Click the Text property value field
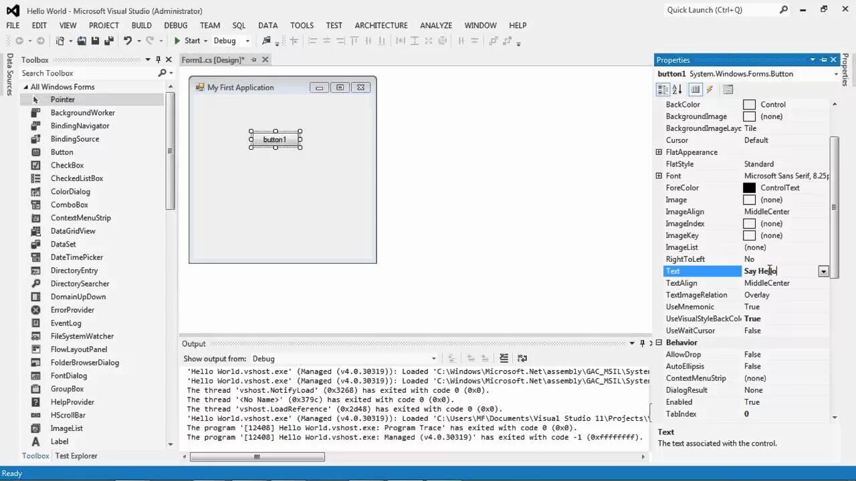Viewport: 856px width, 481px height. coord(780,271)
